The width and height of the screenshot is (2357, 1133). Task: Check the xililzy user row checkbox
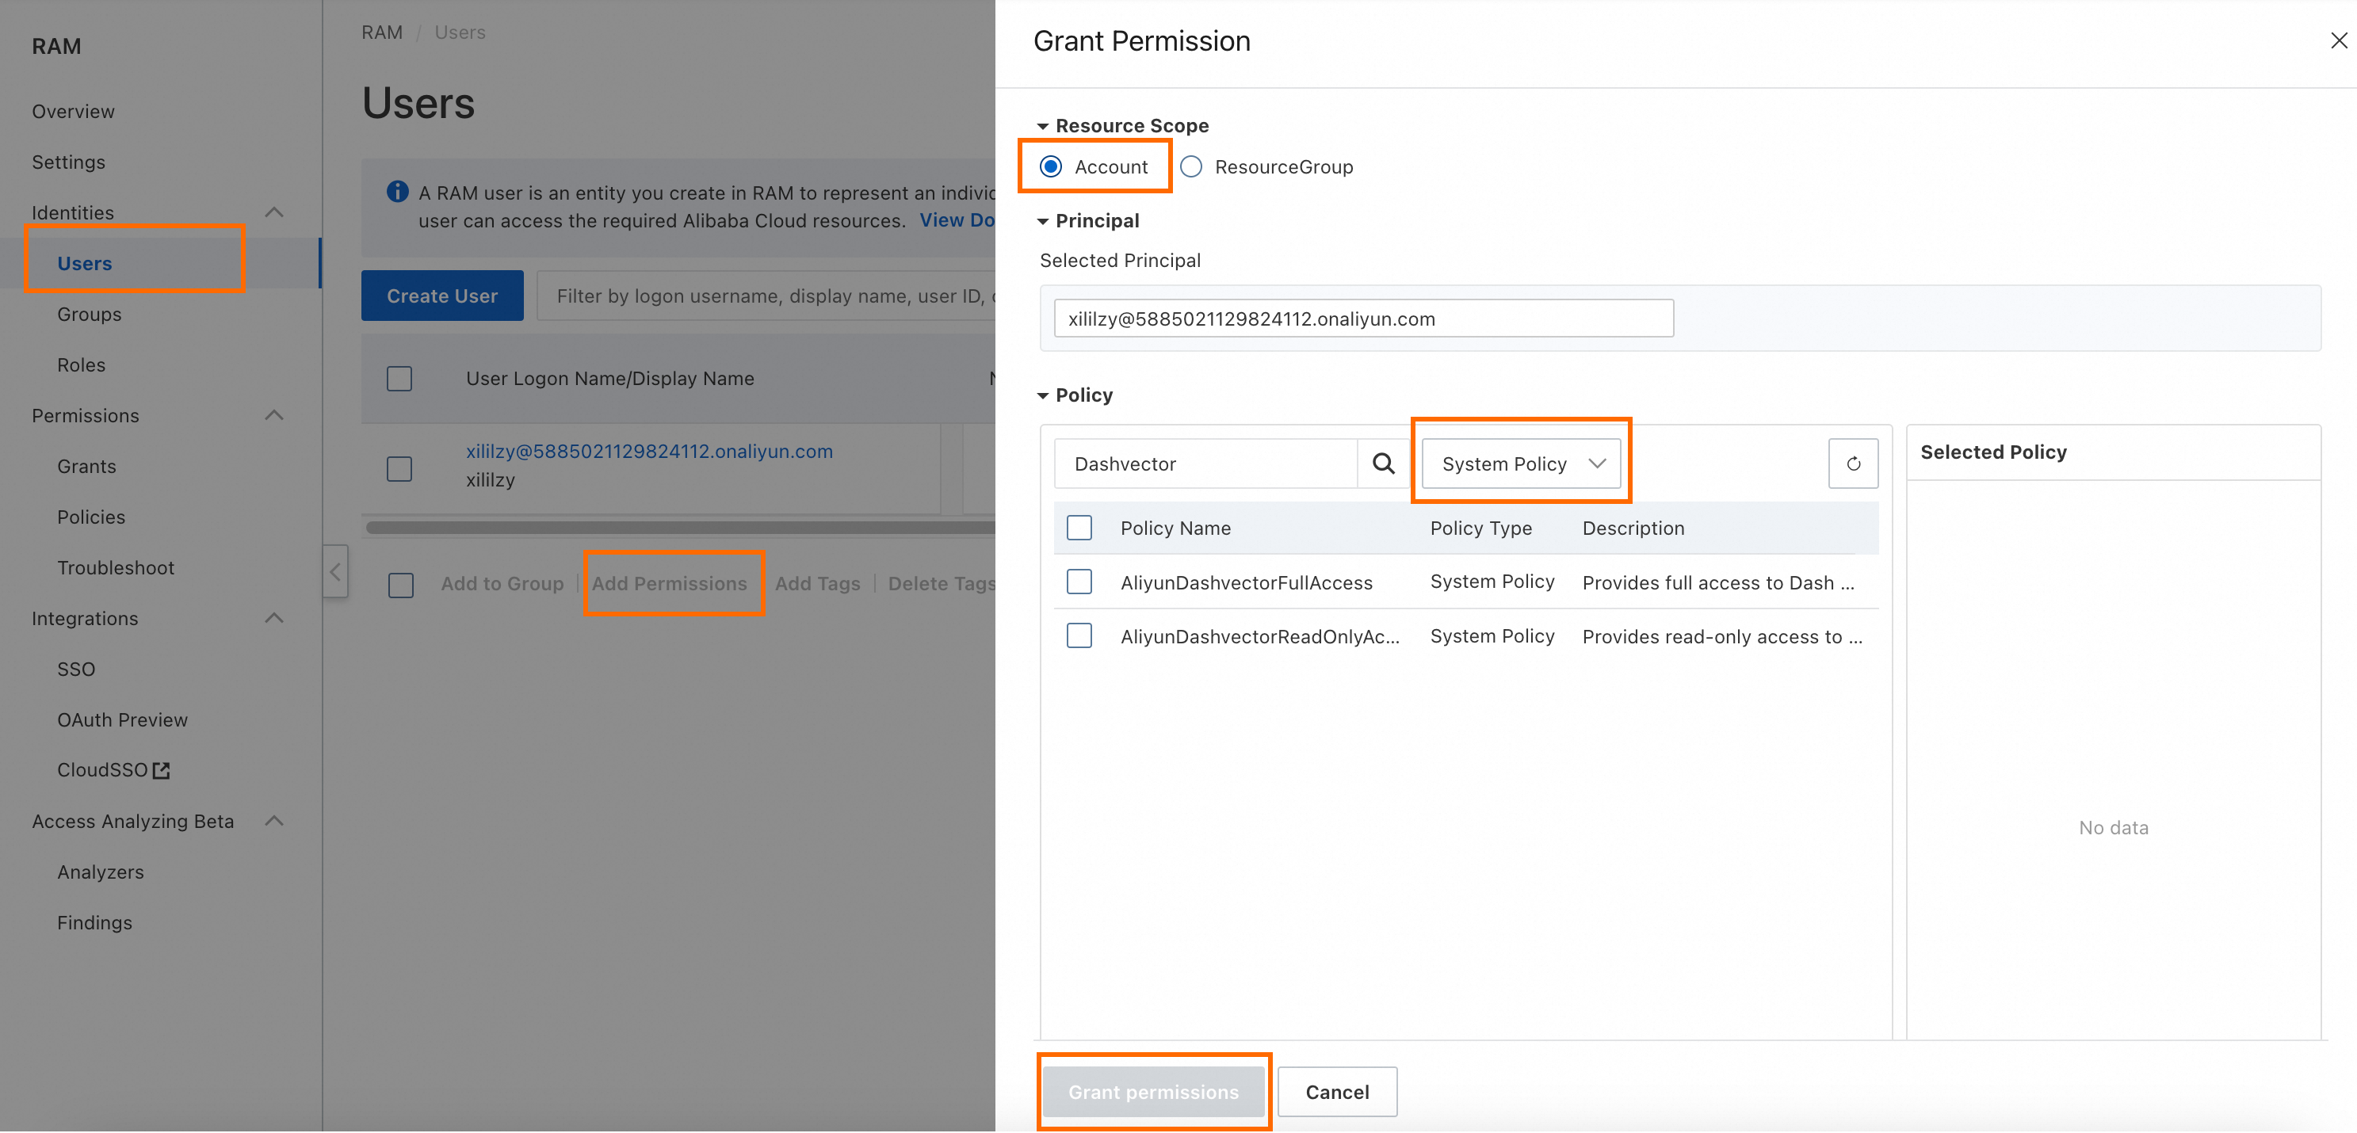[399, 469]
